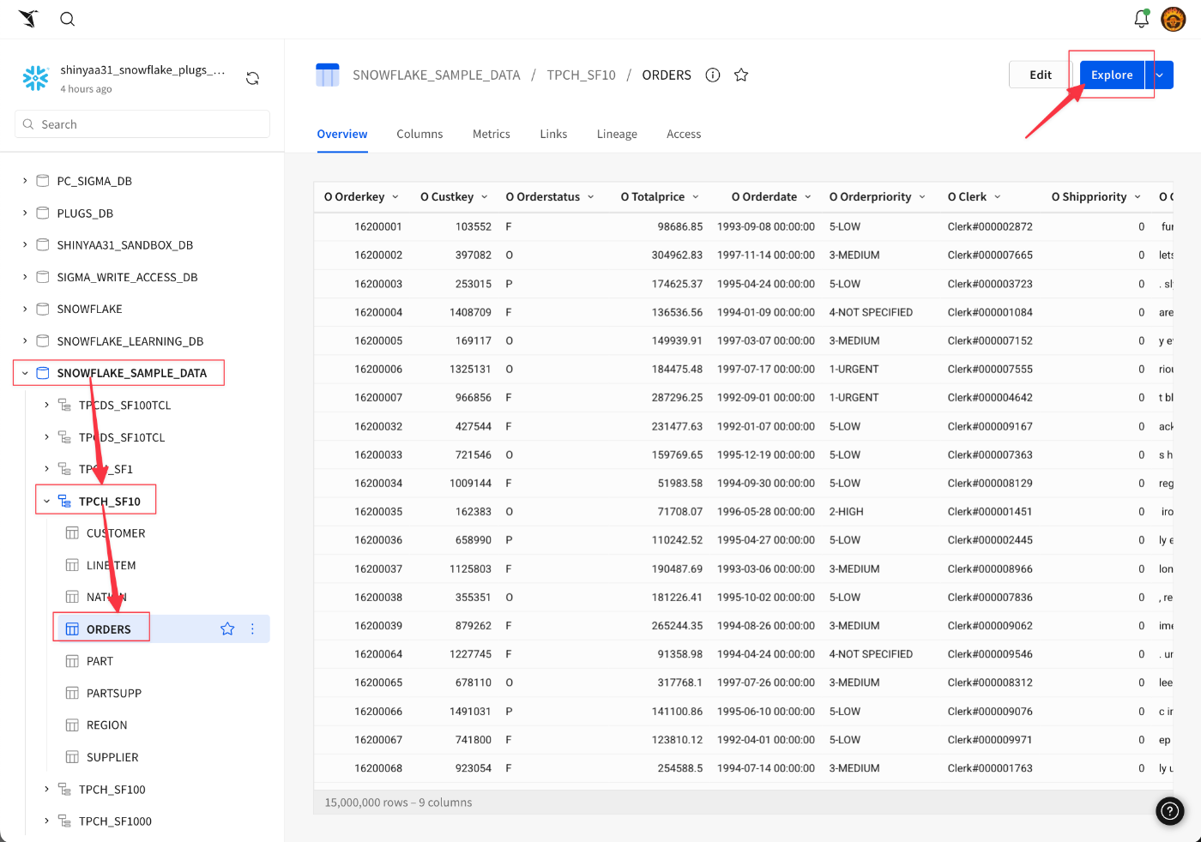
Task: Click the Sigma bird logo icon
Action: coord(28,19)
